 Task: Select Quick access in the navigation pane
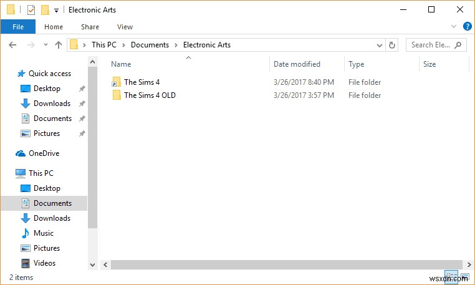[x=50, y=74]
